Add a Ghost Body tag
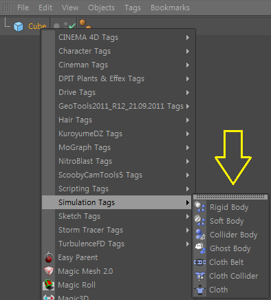This screenshot has height=300, width=271. 230,248
